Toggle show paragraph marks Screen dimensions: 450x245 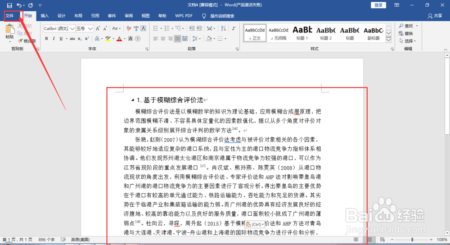[x=234, y=28]
